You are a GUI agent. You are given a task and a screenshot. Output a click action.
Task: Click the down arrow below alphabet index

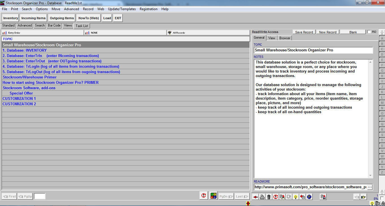click(x=382, y=192)
